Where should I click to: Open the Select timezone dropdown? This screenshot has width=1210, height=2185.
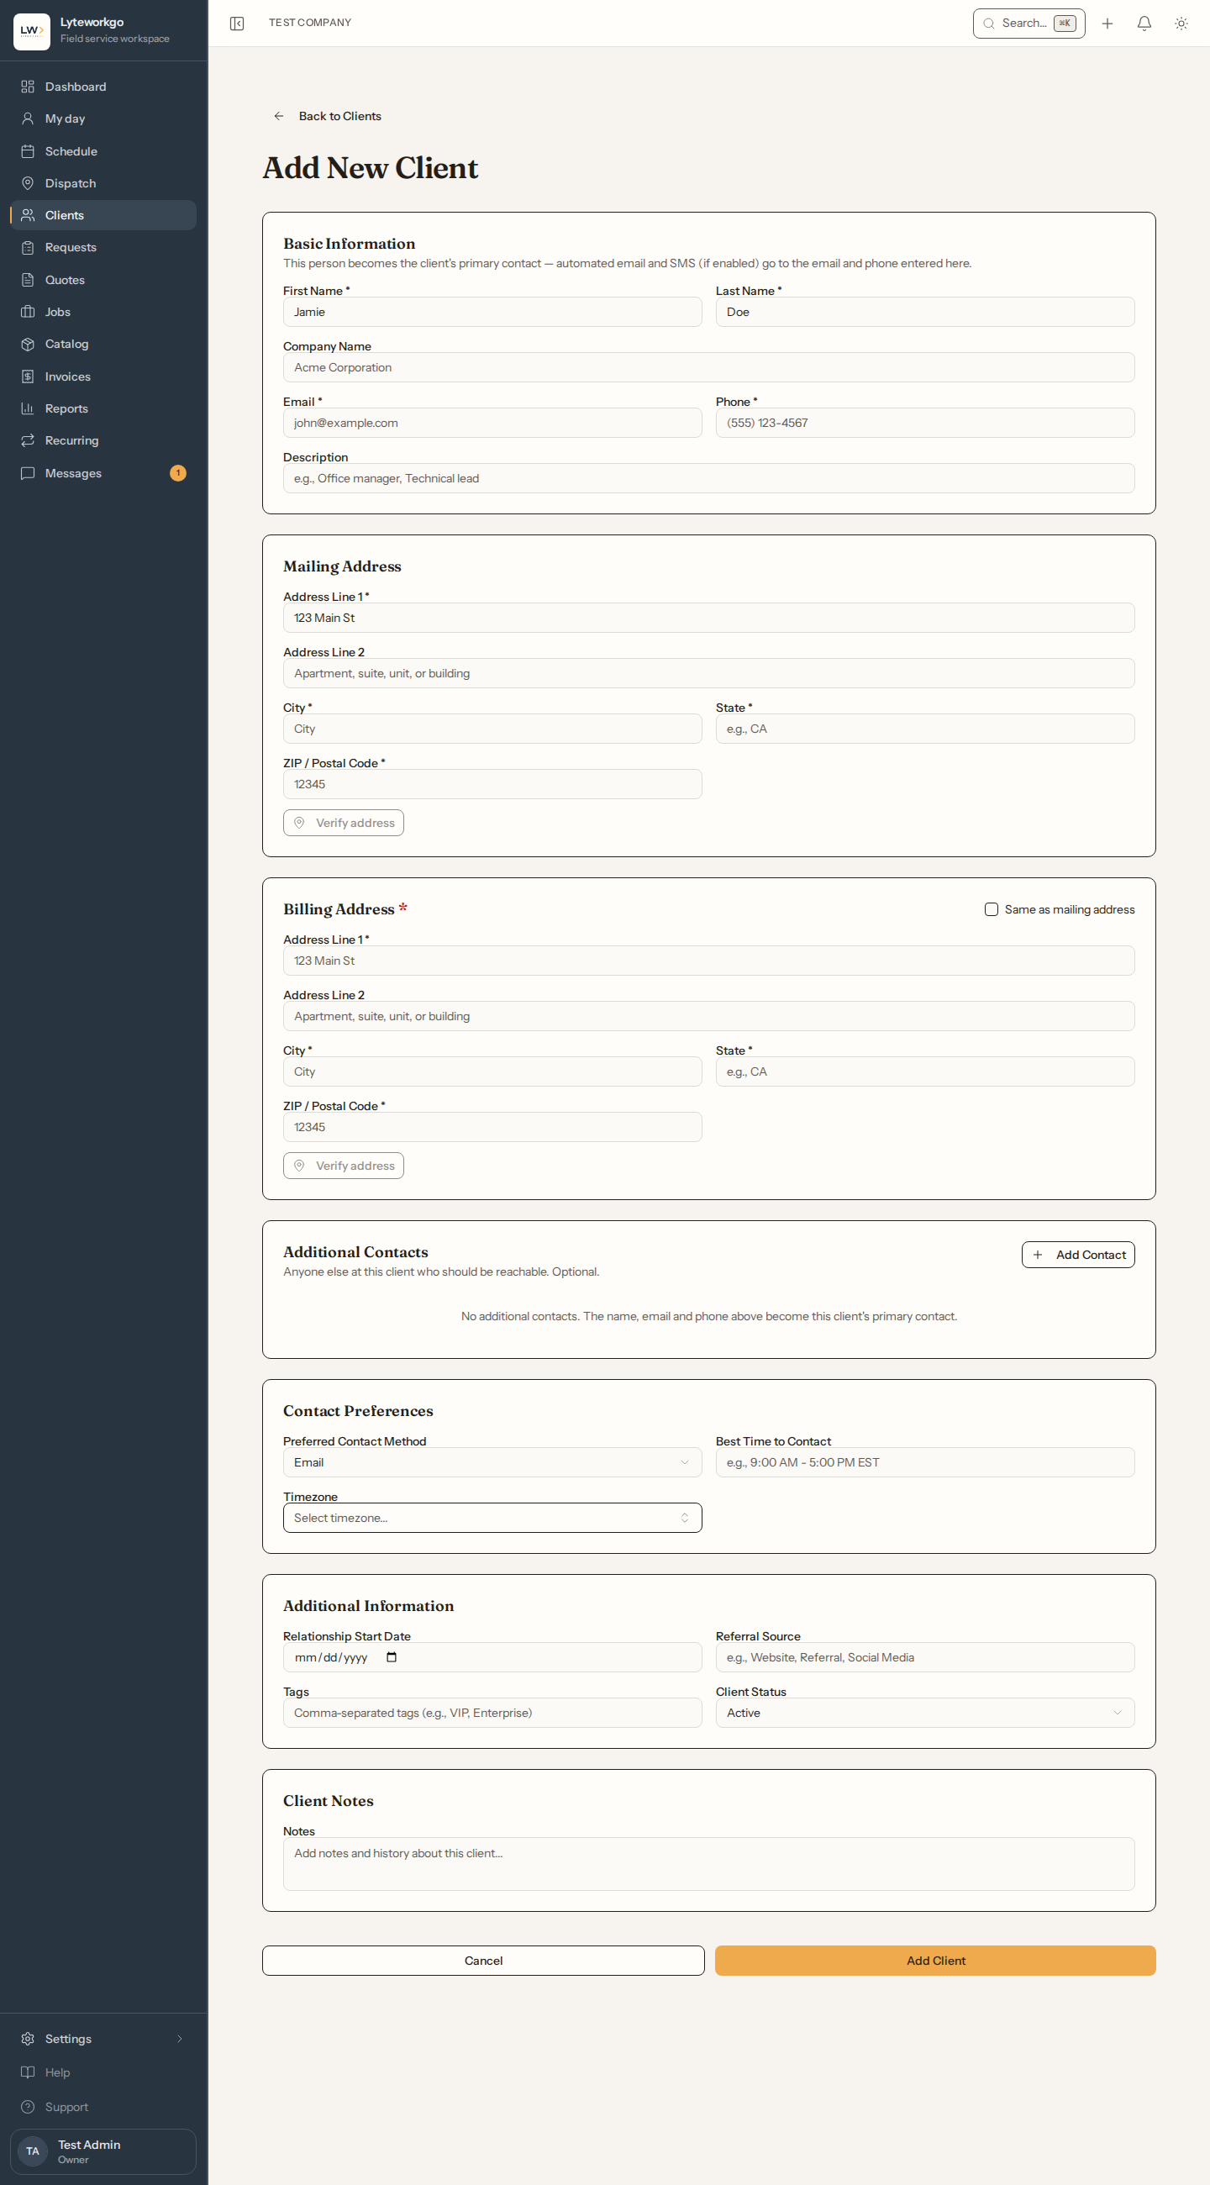pos(492,1517)
